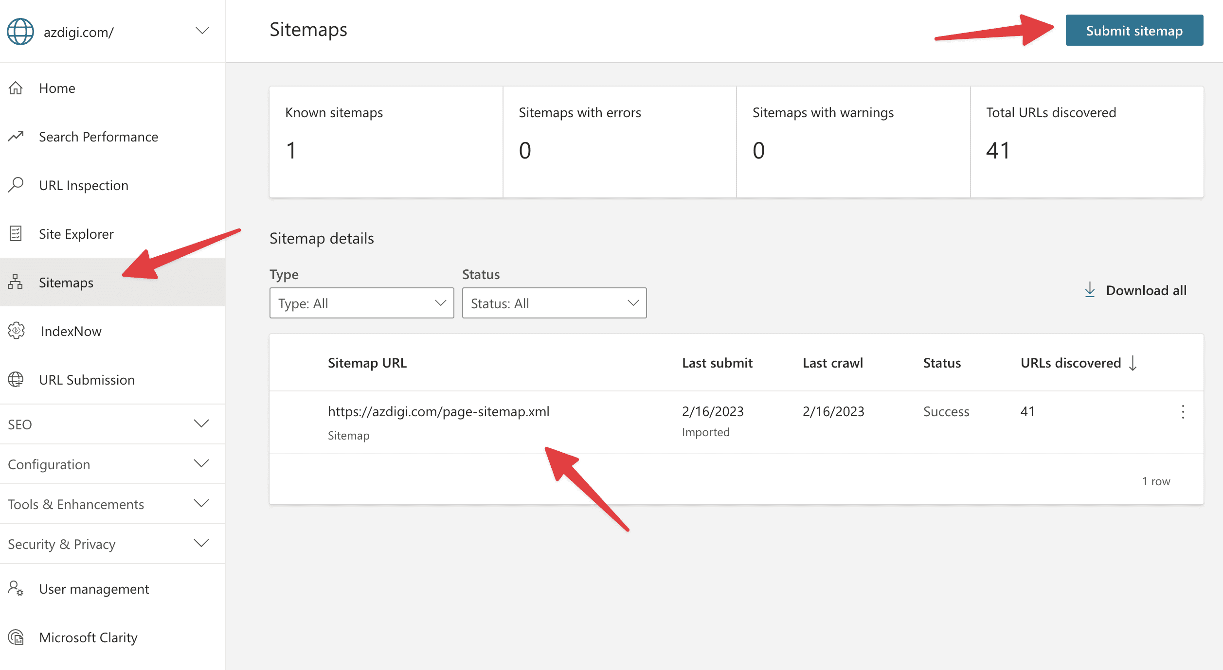Click the Site Explorer document icon
Screen dimensions: 1223x670
click(16, 234)
